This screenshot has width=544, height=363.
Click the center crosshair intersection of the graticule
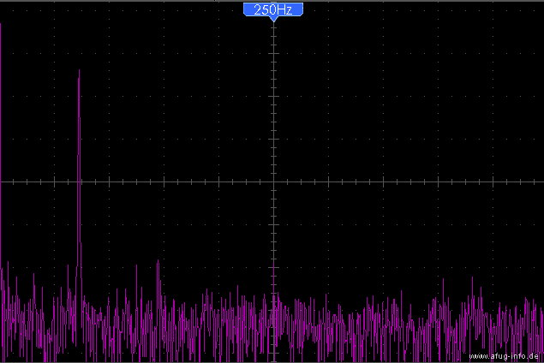coord(272,181)
